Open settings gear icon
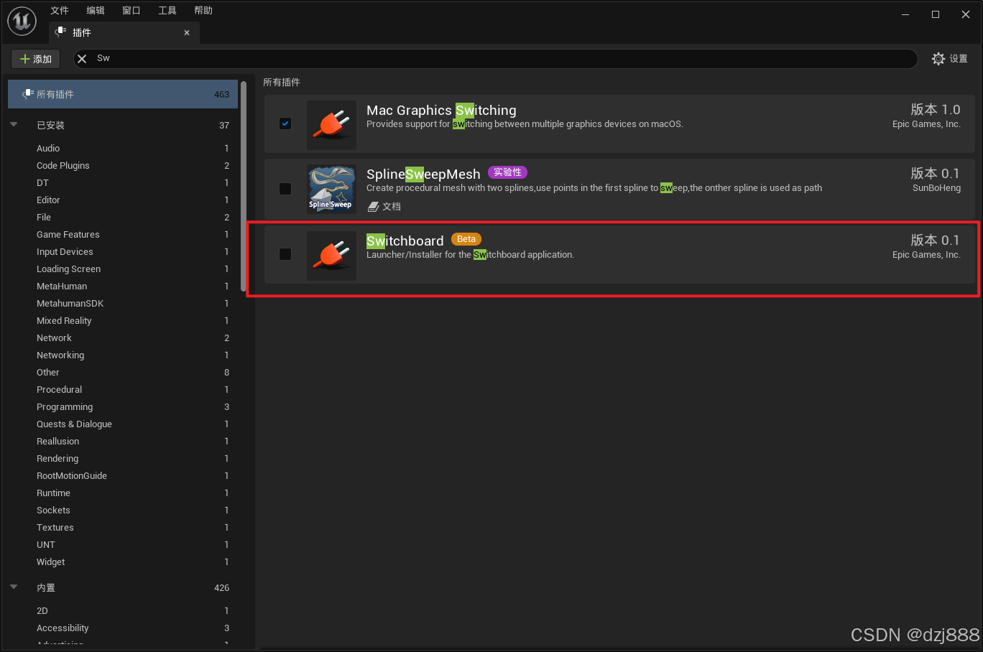Viewport: 983px width, 652px height. click(938, 59)
